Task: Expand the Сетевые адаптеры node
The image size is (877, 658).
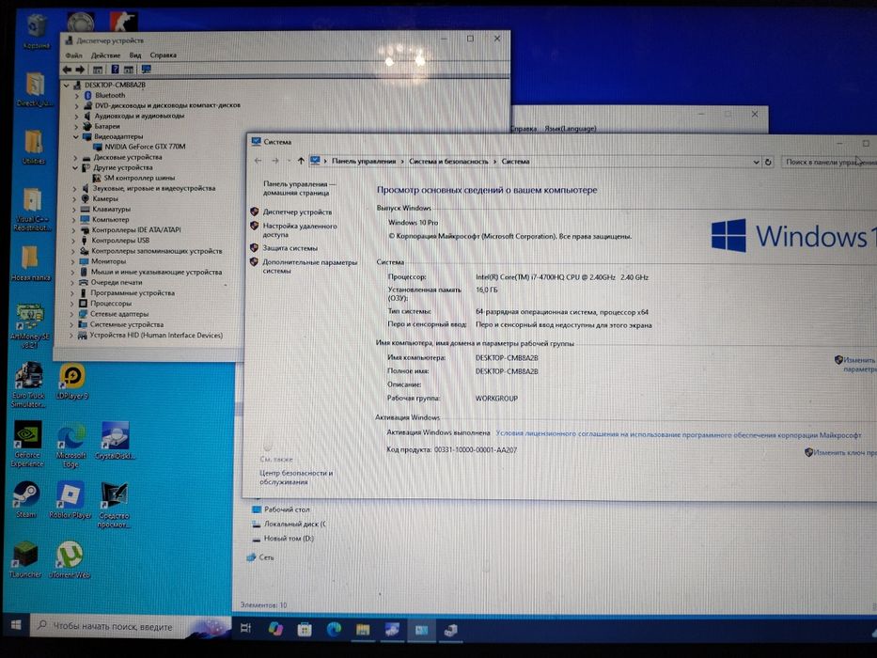Action: click(72, 314)
